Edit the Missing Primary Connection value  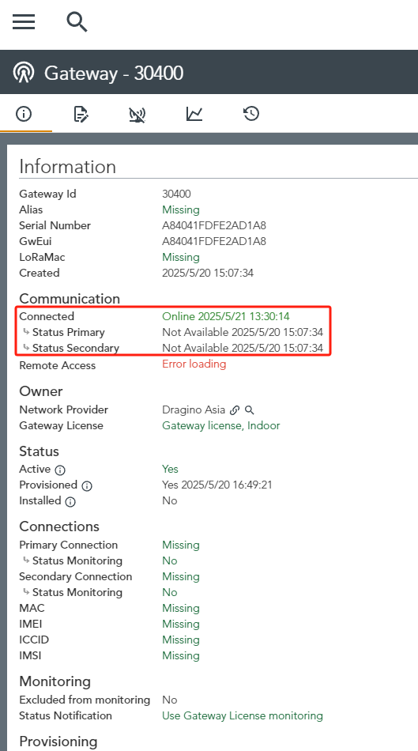[181, 545]
